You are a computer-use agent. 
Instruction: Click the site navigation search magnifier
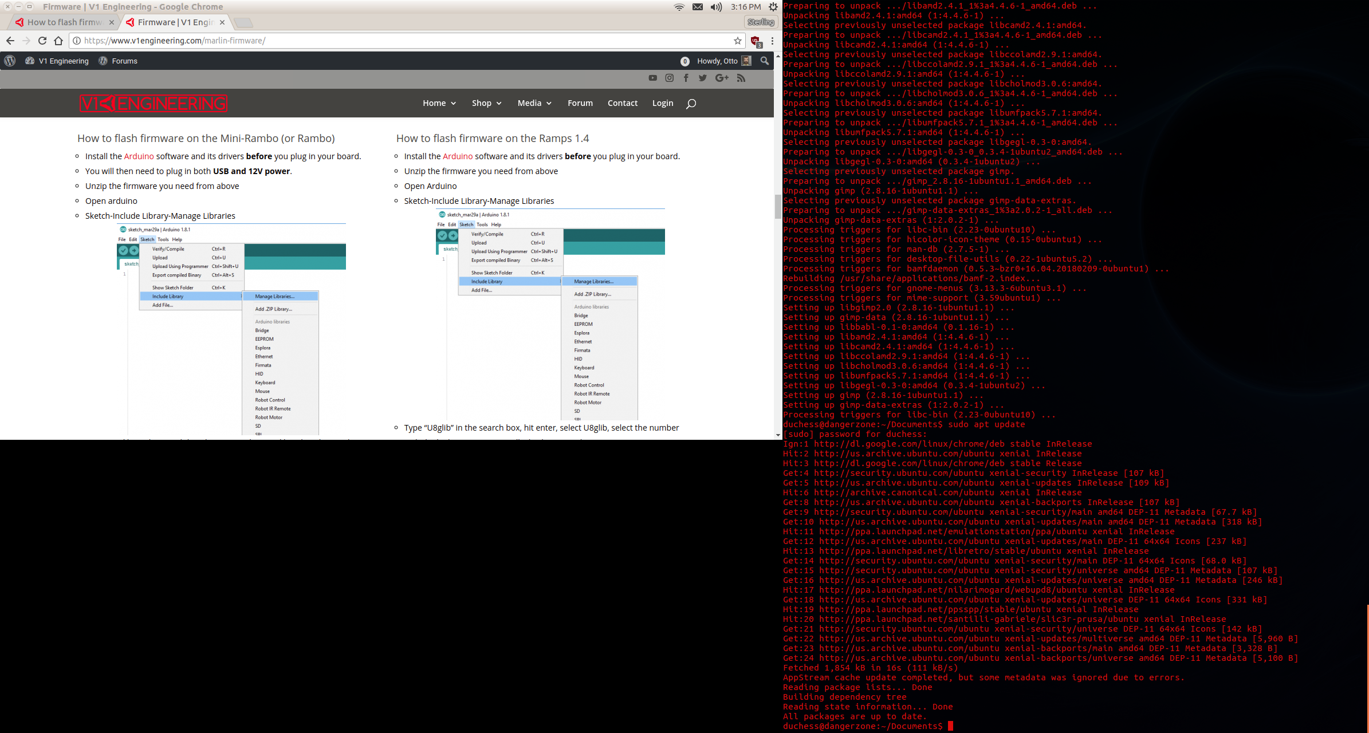(x=691, y=104)
